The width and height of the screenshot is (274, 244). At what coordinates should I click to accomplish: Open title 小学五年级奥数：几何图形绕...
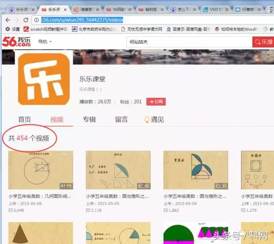[x=40, y=197]
